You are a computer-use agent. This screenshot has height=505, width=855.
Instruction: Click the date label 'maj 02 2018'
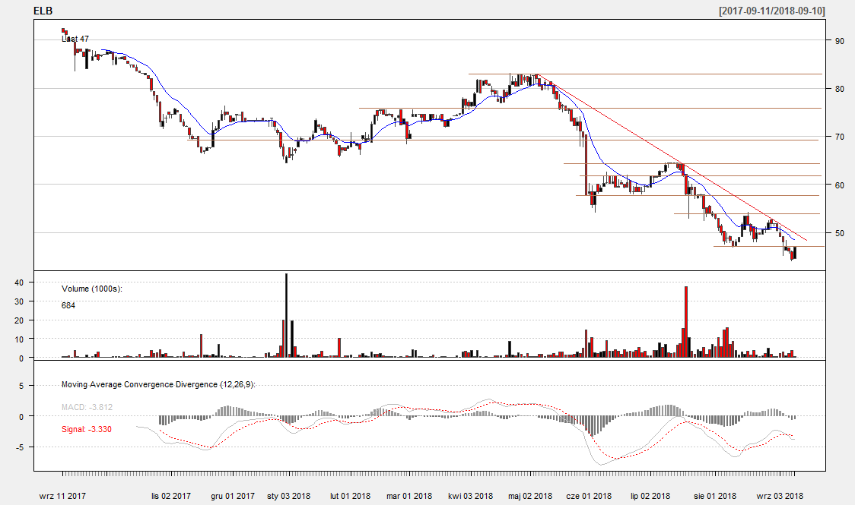(530, 497)
